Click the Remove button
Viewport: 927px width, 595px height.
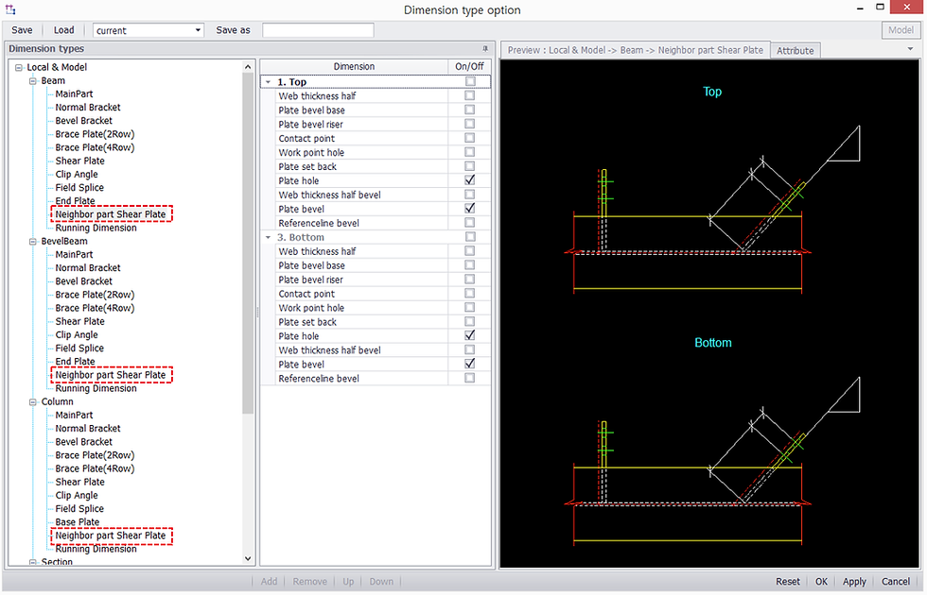click(x=310, y=582)
